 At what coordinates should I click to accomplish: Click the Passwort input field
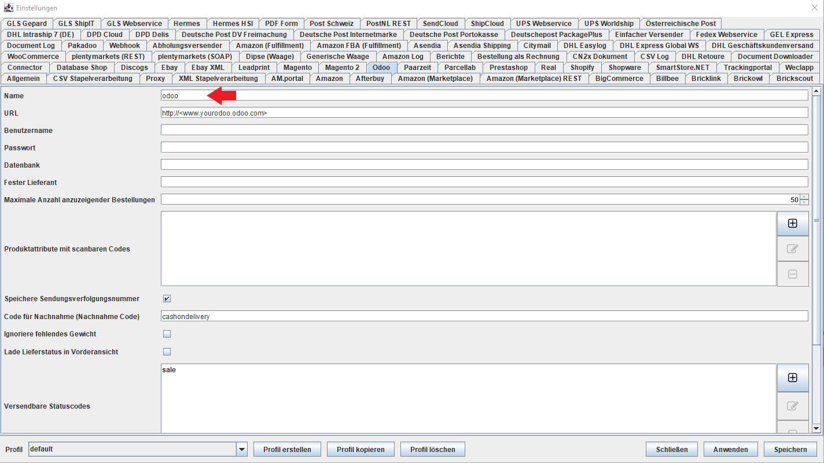(x=484, y=147)
